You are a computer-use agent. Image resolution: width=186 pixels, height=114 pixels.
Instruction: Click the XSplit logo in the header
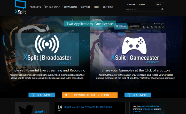(20, 7)
